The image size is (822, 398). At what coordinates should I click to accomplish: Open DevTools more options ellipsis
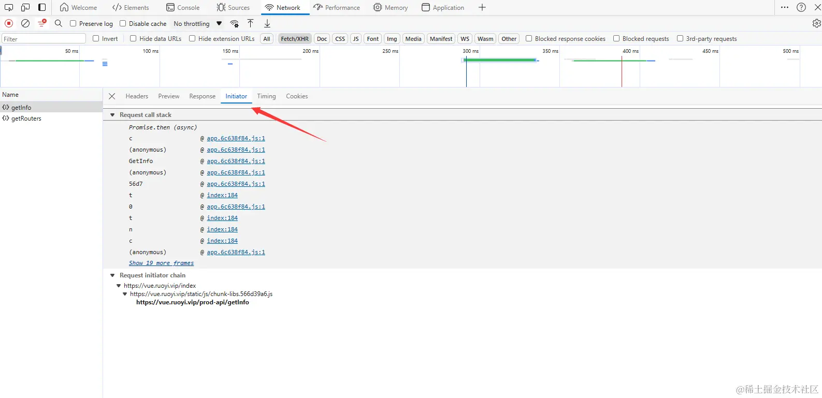click(x=785, y=7)
